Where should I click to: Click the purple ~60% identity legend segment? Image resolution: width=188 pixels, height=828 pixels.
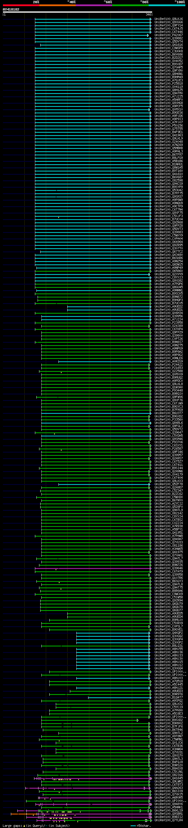pos(94,6)
